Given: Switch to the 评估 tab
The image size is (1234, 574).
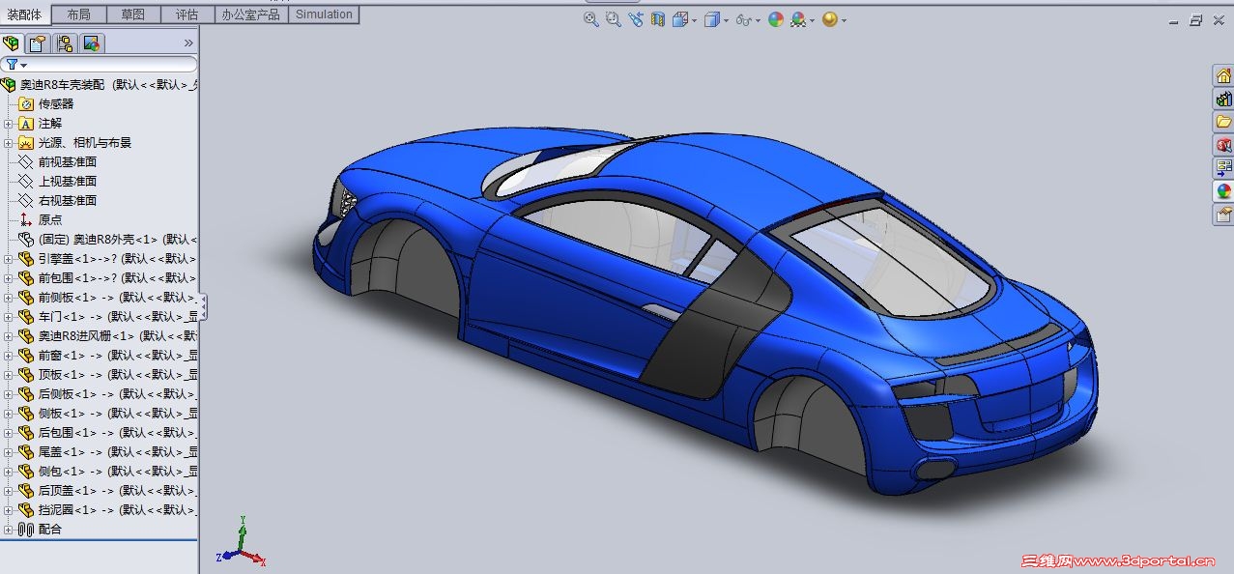Looking at the screenshot, I should point(187,14).
